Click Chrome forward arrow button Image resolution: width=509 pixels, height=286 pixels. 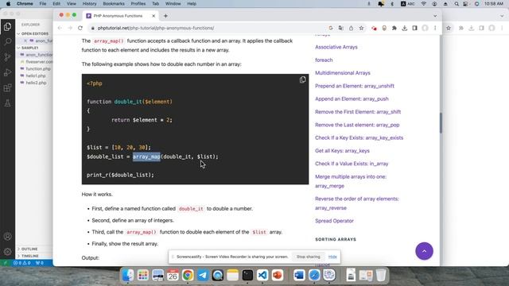70,29
